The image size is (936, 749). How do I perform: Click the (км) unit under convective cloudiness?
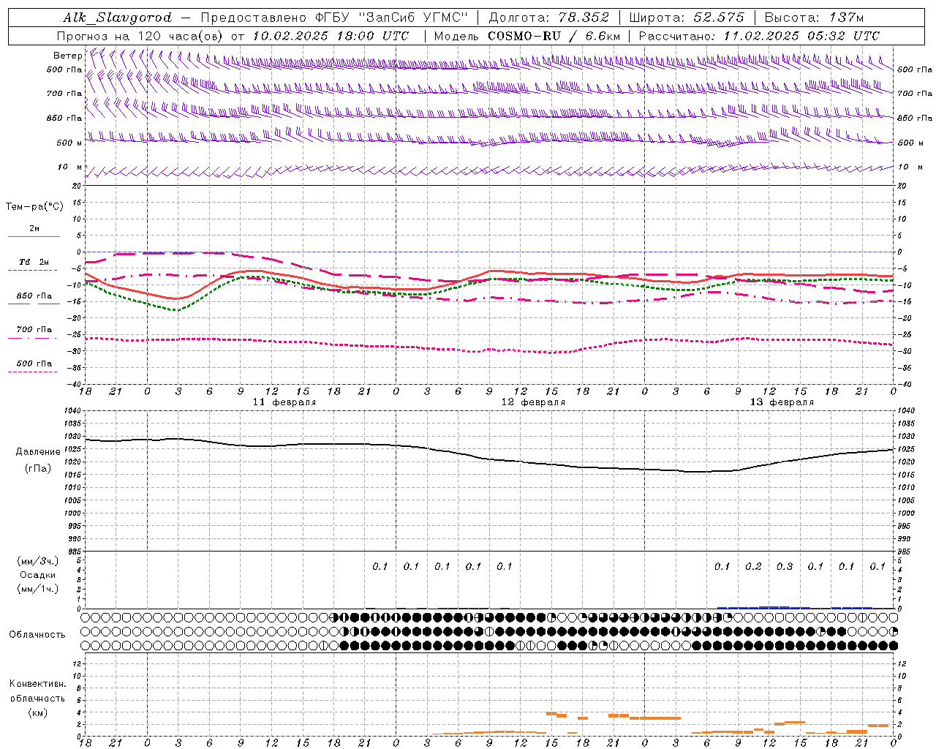pos(37,712)
